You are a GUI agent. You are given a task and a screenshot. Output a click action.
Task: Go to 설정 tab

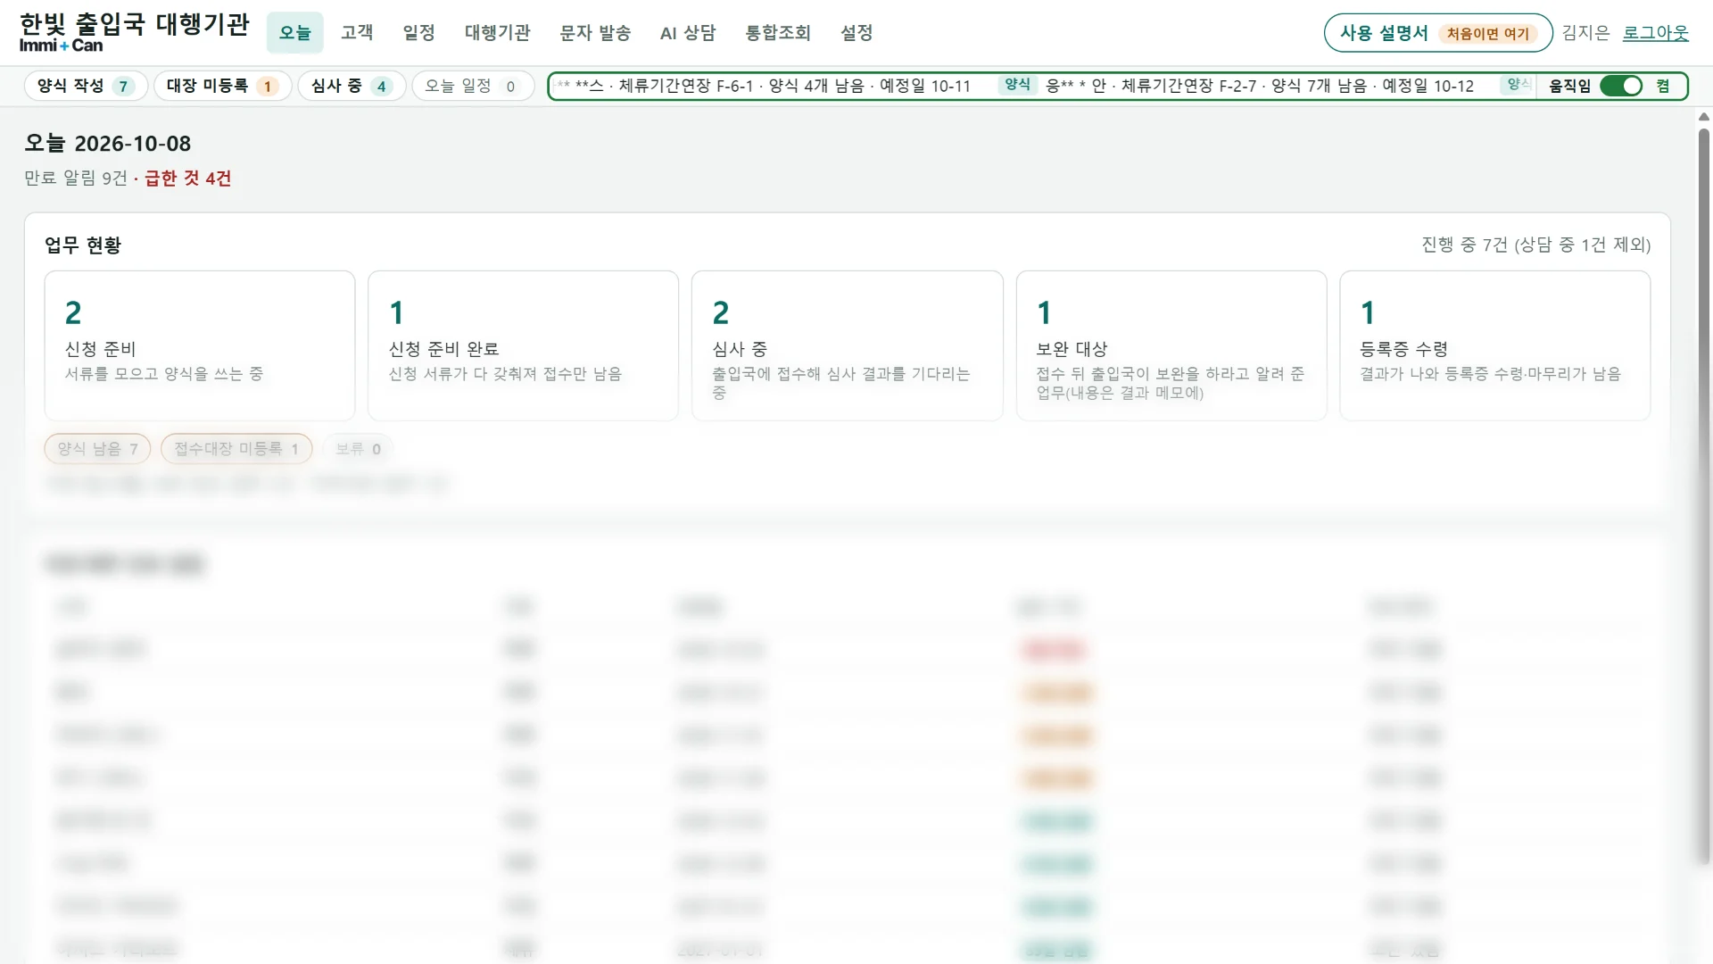tap(856, 33)
